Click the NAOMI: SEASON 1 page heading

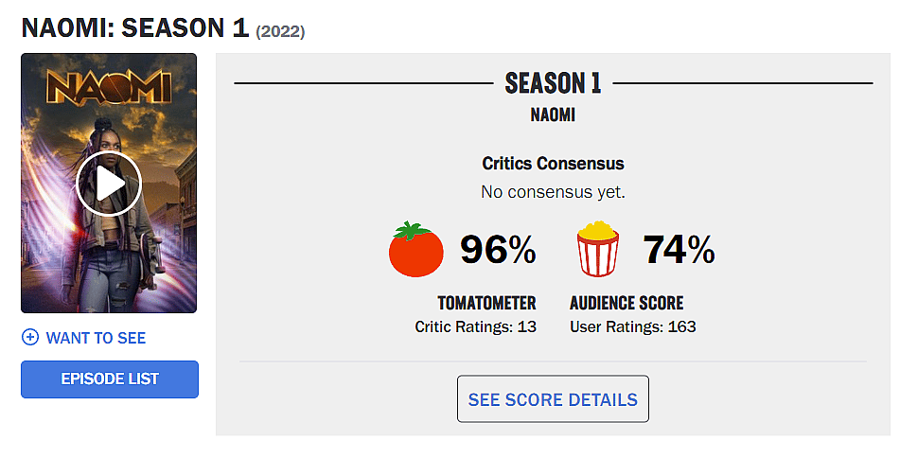point(135,27)
